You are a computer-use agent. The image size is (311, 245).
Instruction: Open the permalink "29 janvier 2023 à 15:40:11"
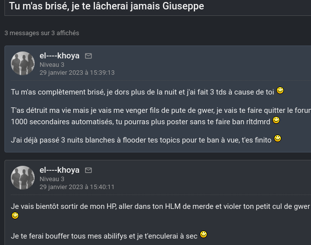77,187
